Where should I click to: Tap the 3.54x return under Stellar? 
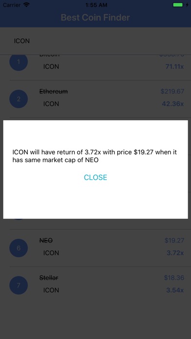click(175, 290)
